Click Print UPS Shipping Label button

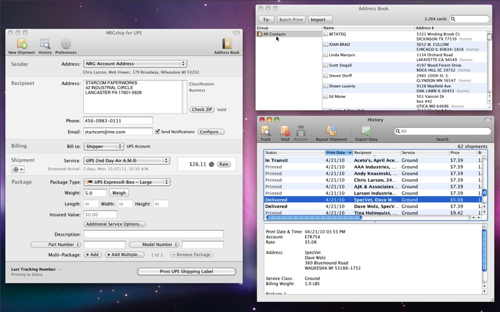[186, 271]
